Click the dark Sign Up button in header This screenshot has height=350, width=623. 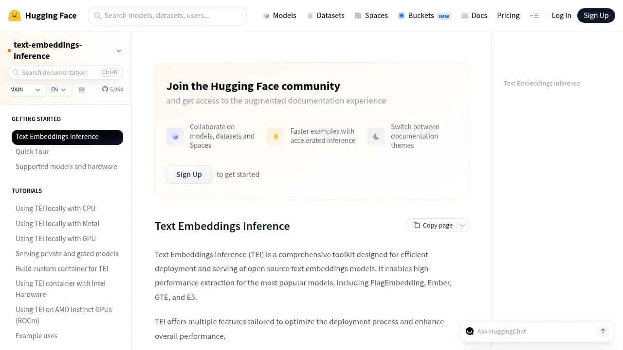pyautogui.click(x=596, y=16)
